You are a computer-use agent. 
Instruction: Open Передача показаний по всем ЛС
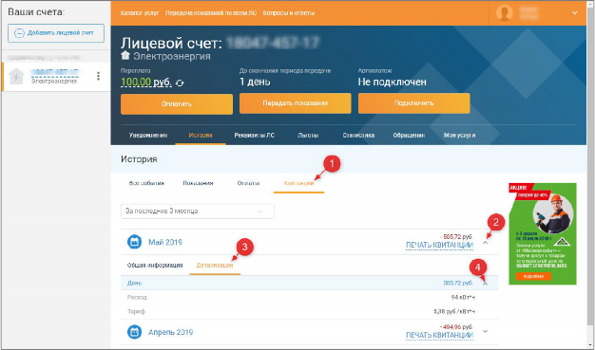click(x=211, y=13)
